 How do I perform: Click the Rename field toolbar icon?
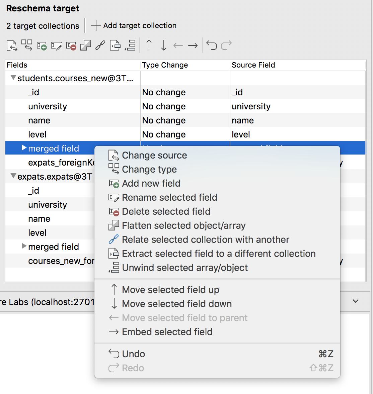pyautogui.click(x=56, y=45)
